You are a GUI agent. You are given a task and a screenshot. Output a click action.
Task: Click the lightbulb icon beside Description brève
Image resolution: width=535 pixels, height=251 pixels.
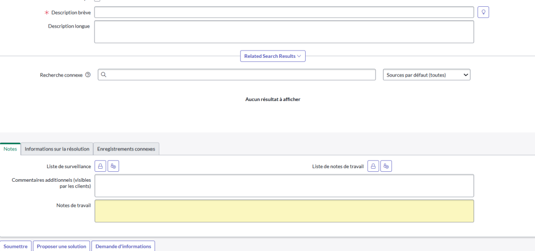(483, 12)
